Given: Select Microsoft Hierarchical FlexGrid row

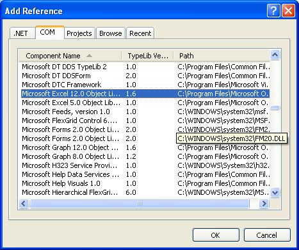Looking at the screenshot, I should tap(145, 192).
